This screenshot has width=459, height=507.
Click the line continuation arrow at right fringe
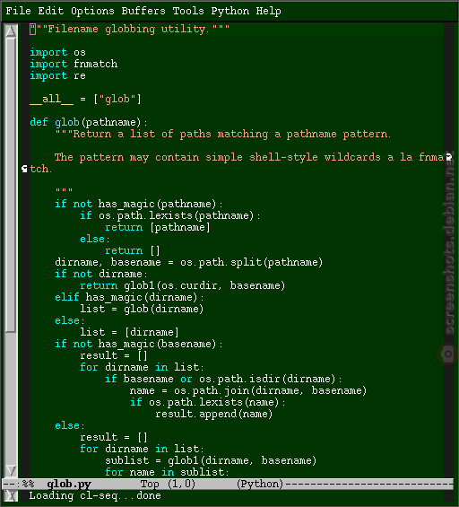coord(449,157)
